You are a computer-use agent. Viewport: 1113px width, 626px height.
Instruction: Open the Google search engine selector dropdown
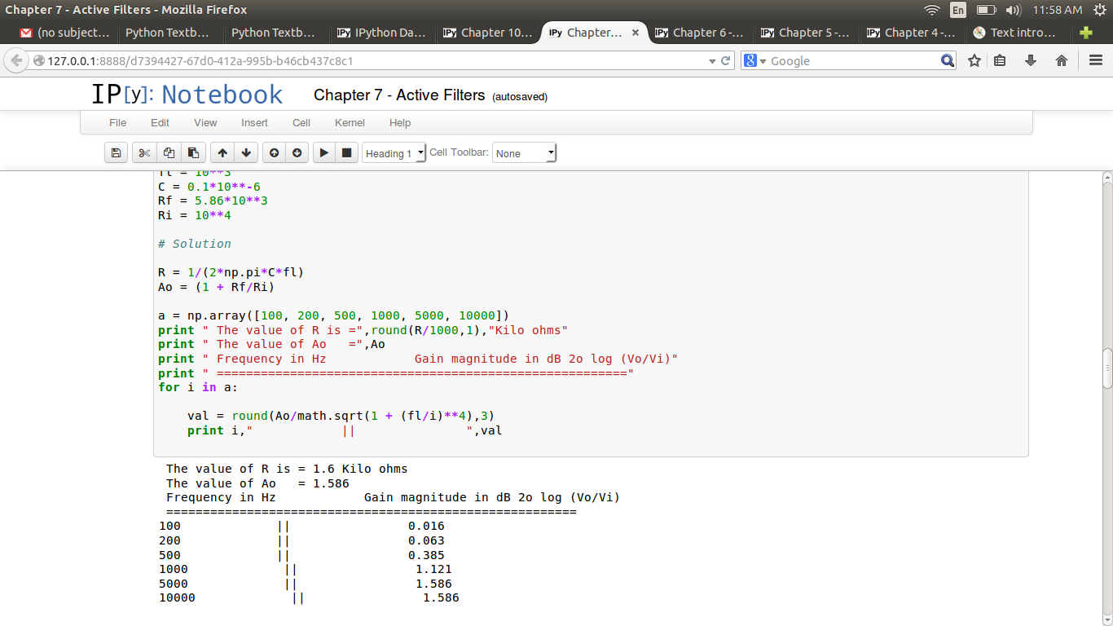[754, 61]
